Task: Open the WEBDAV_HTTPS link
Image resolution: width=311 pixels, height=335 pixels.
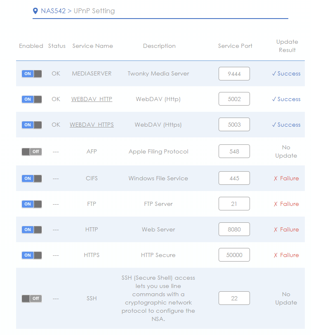Action: 92,125
